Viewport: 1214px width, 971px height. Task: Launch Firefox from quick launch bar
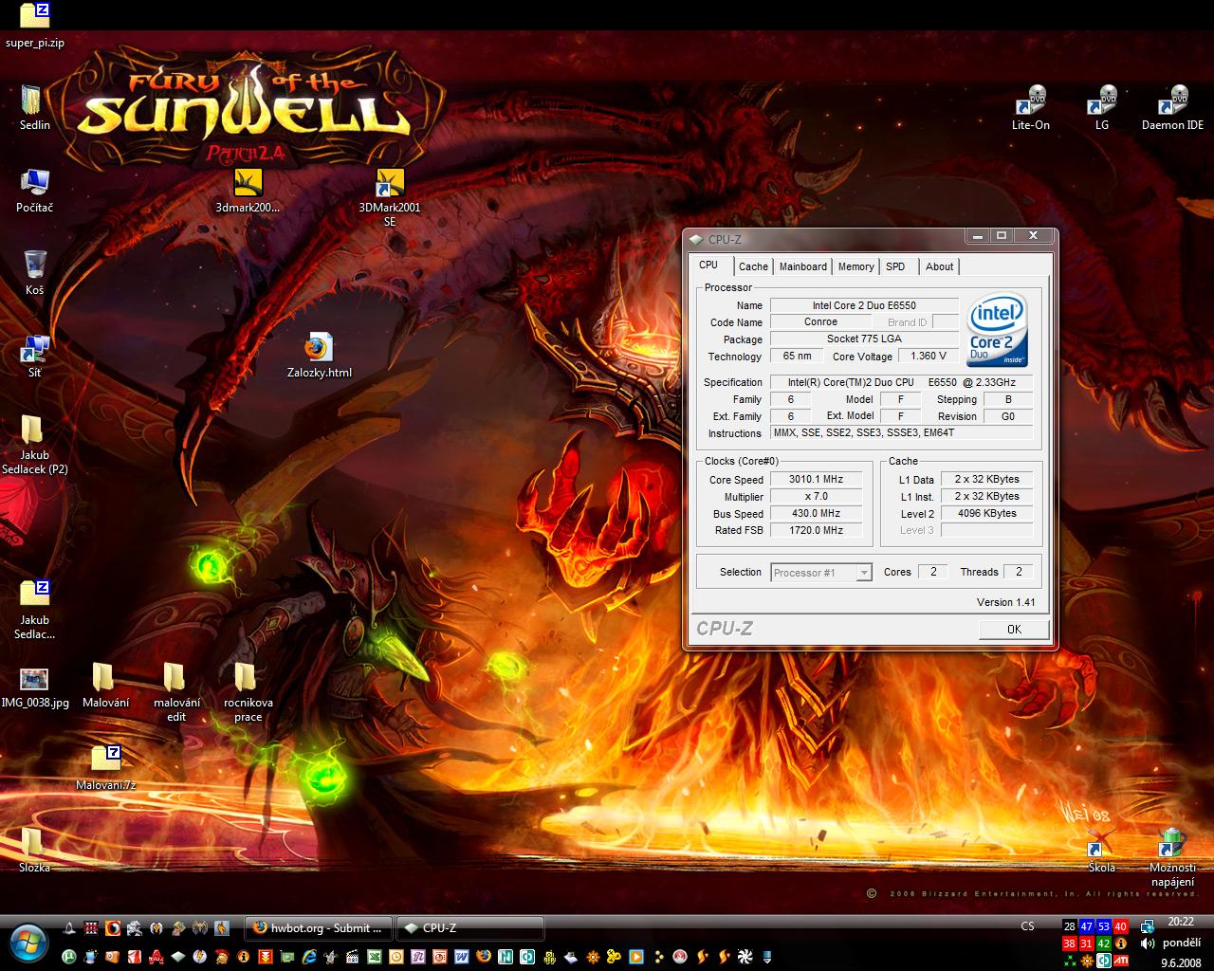point(483,957)
